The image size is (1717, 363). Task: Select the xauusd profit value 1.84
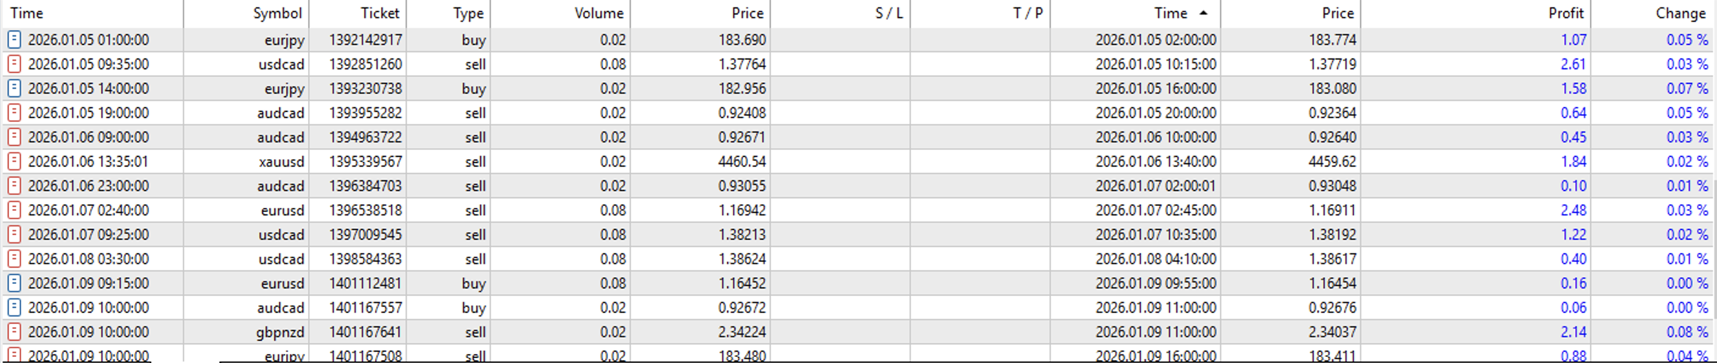click(1573, 161)
